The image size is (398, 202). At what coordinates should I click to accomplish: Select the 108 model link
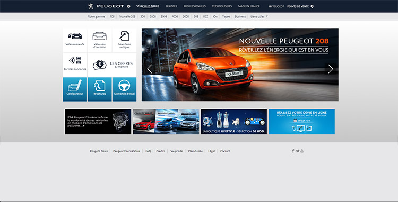(112, 17)
